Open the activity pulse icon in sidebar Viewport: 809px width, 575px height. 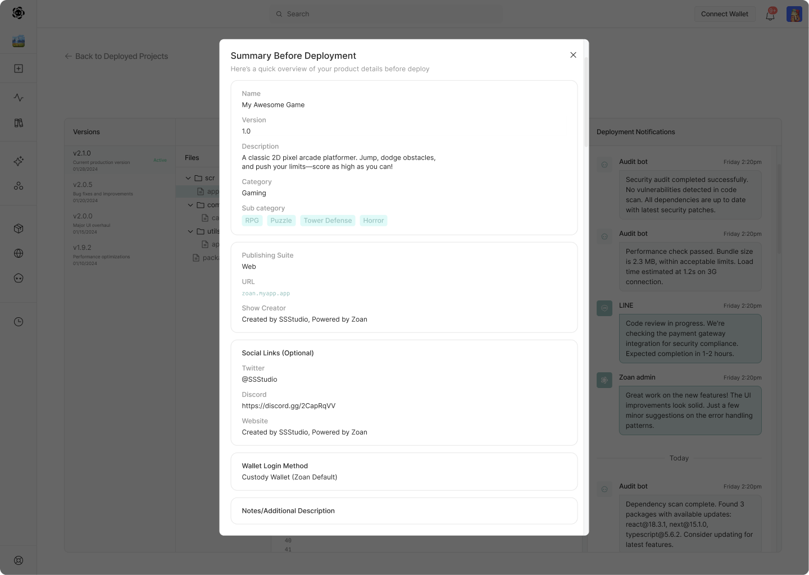[x=19, y=98]
